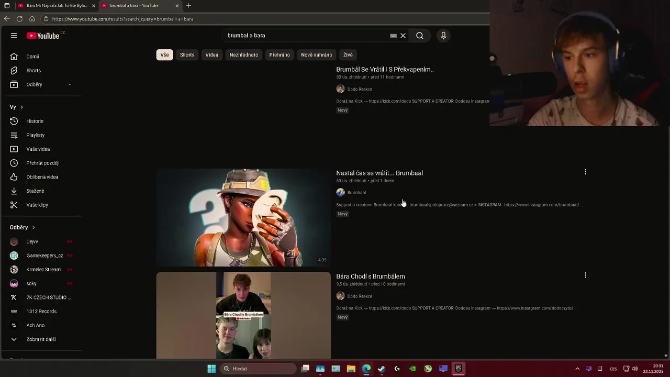Viewport: 670px width, 377px height.
Task: Select the Nezhlédnuto filter chip
Action: (244, 55)
